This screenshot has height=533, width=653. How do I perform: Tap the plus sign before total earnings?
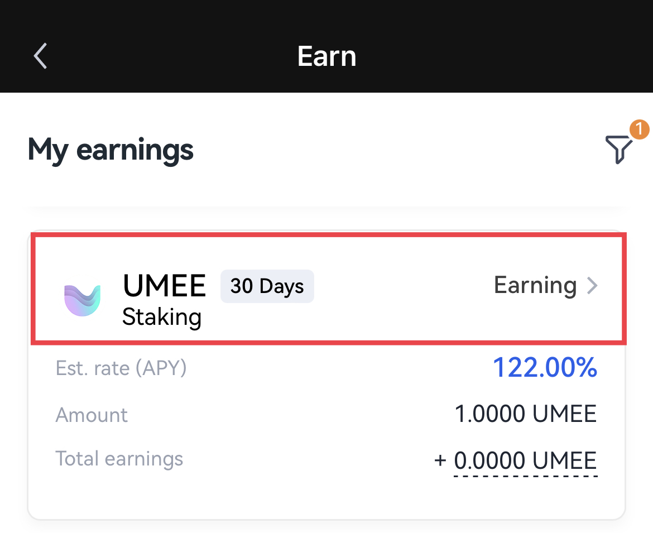click(440, 461)
